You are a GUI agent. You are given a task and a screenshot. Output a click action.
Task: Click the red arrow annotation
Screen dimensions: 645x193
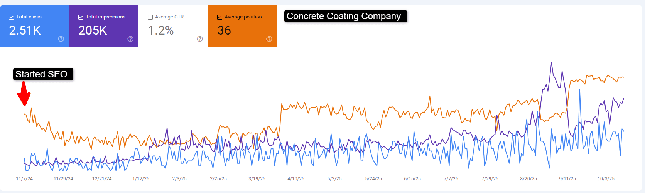point(24,93)
